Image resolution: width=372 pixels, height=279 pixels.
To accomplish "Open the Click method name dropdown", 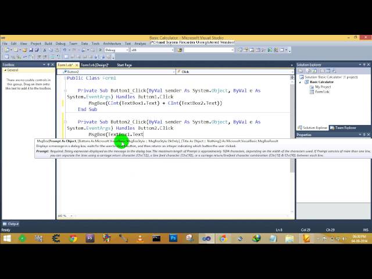I will [x=292, y=71].
